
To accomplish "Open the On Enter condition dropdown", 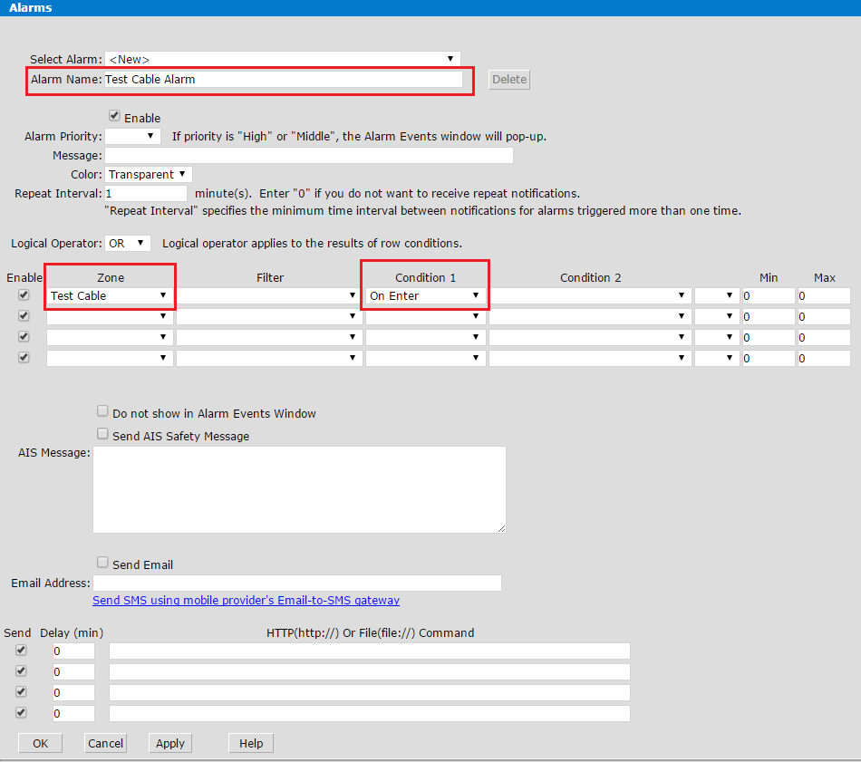I will coord(424,296).
